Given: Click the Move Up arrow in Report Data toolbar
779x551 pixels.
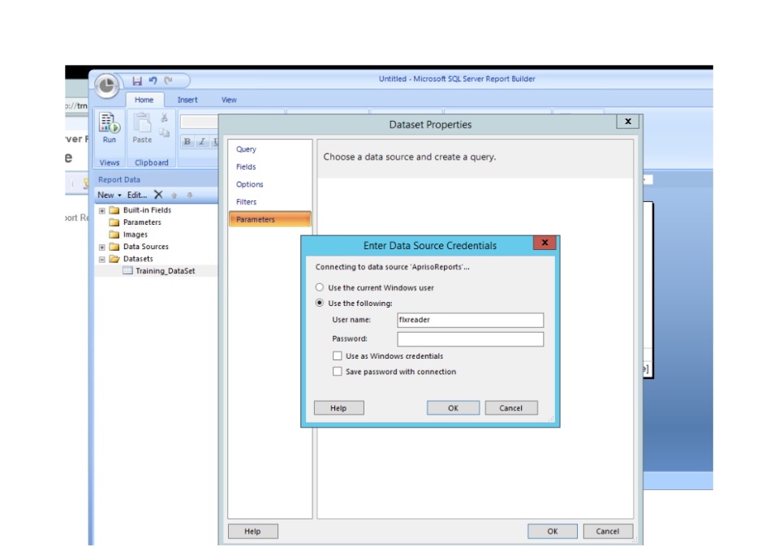Looking at the screenshot, I should click(x=174, y=196).
